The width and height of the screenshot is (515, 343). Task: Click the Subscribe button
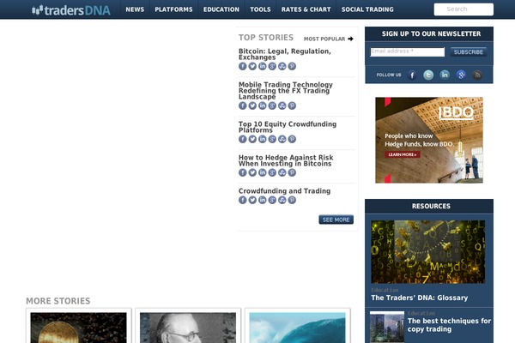click(469, 51)
